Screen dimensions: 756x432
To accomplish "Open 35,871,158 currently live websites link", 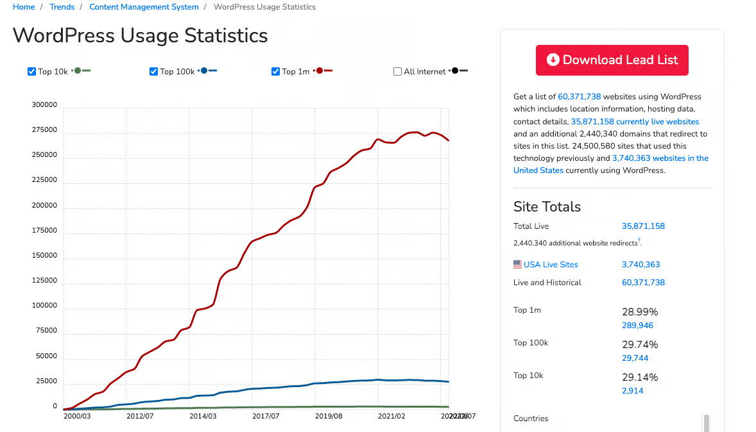I will (635, 122).
